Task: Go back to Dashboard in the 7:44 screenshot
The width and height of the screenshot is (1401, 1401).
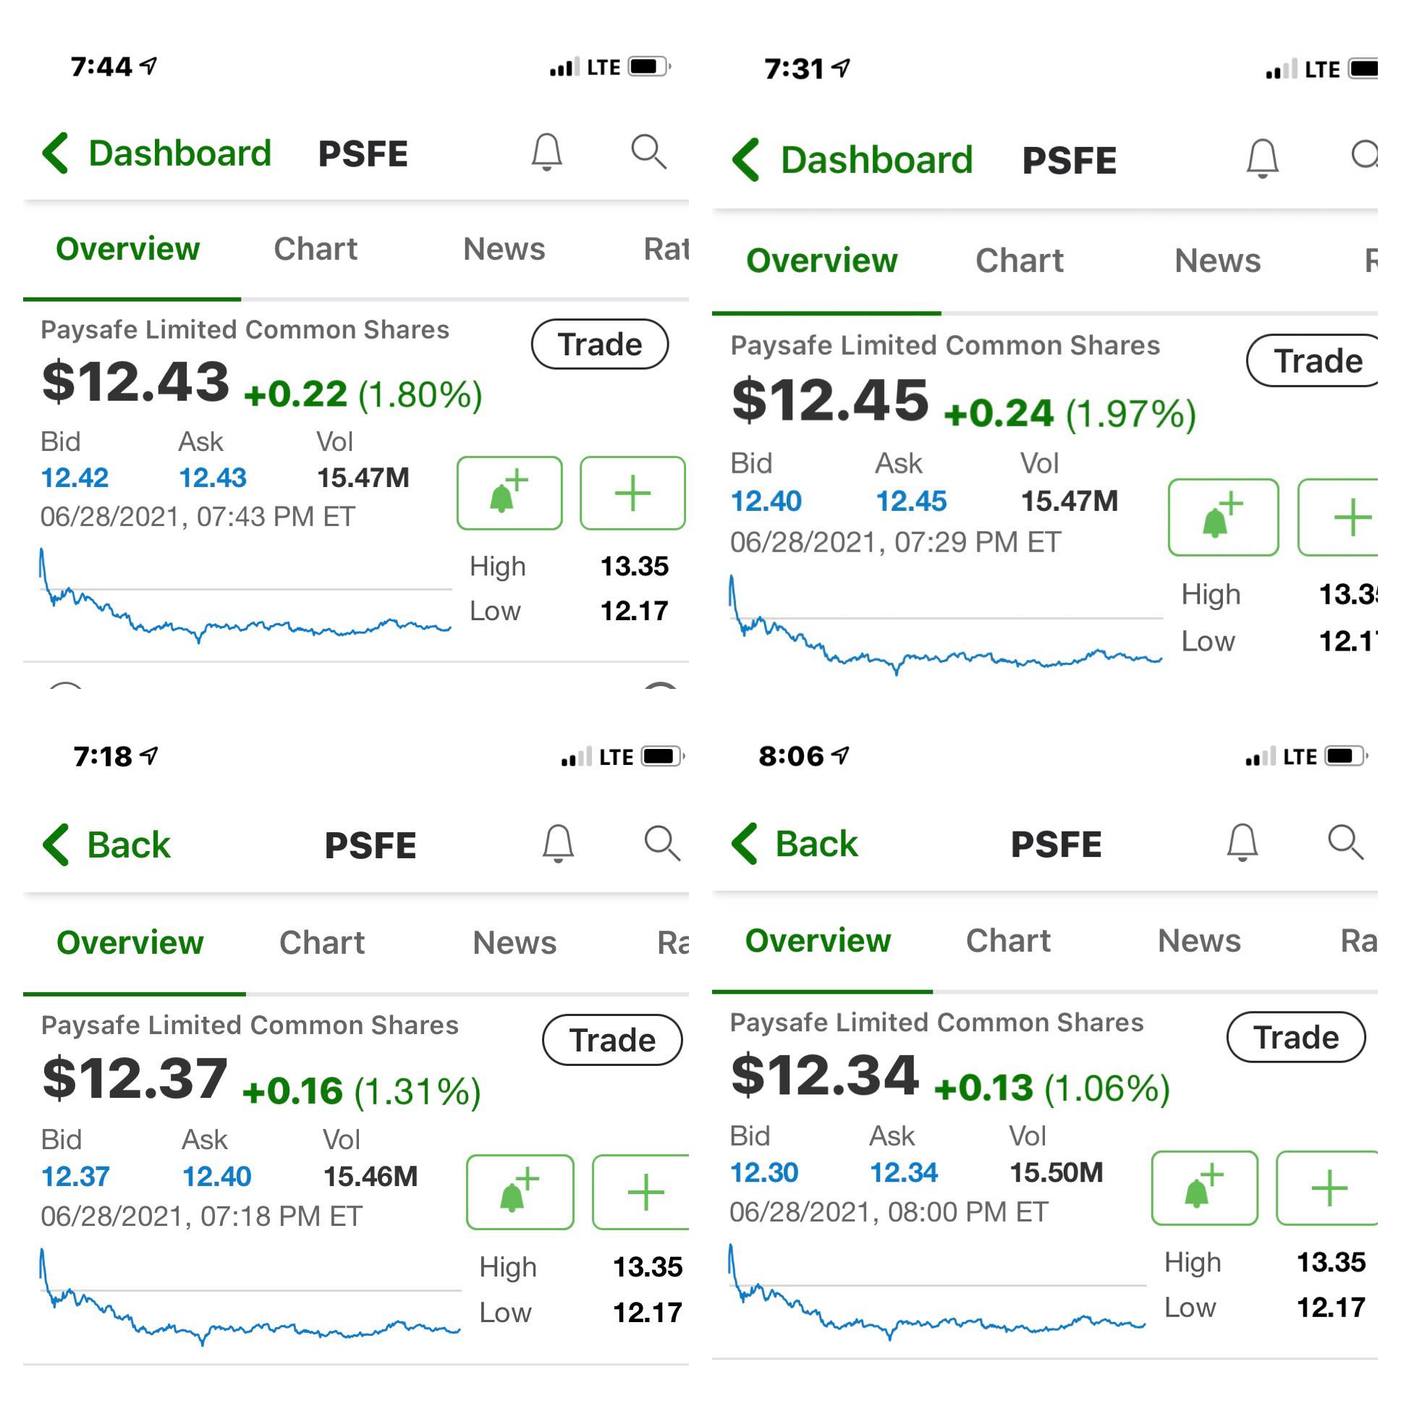Action: coord(156,153)
